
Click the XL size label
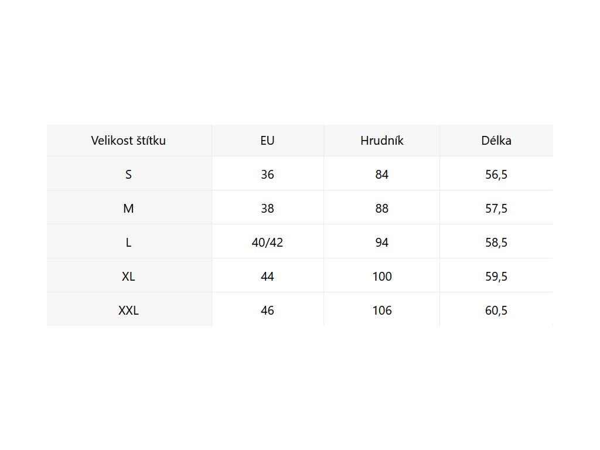(x=128, y=277)
